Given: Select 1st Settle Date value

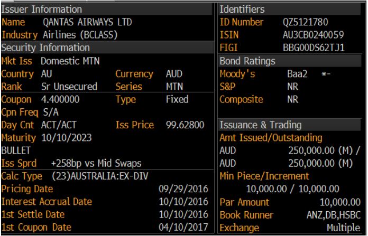Looking at the screenshot, I should 183,214.
